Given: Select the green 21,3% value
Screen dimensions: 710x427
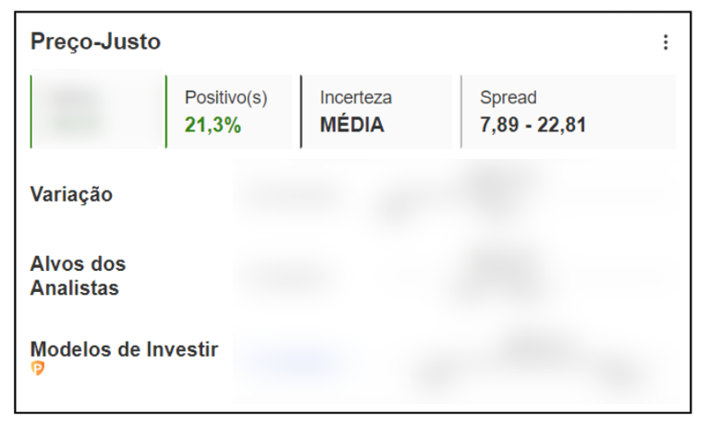Looking at the screenshot, I should 213,125.
